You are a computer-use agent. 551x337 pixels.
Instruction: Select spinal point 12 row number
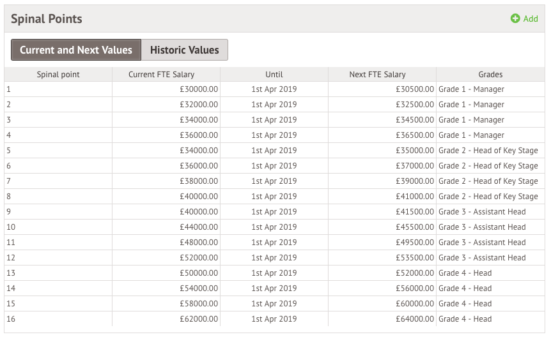point(11,258)
